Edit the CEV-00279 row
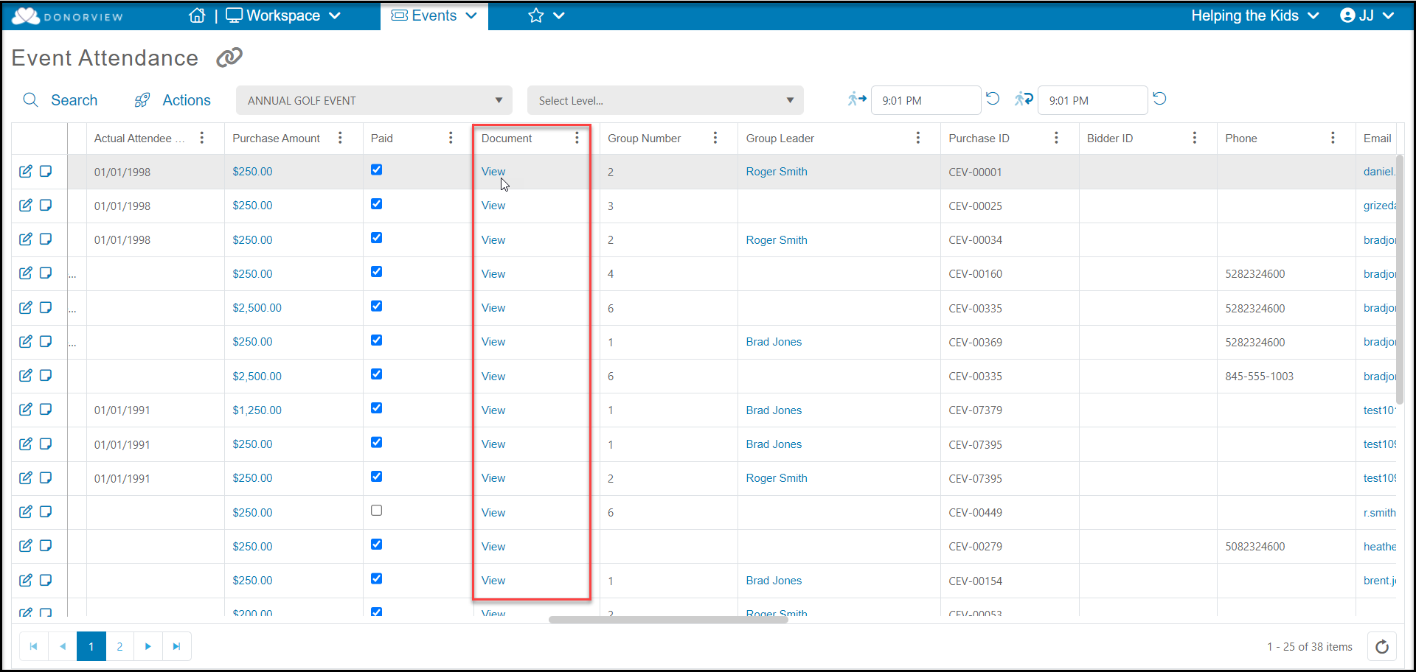This screenshot has width=1416, height=672. pyautogui.click(x=26, y=545)
